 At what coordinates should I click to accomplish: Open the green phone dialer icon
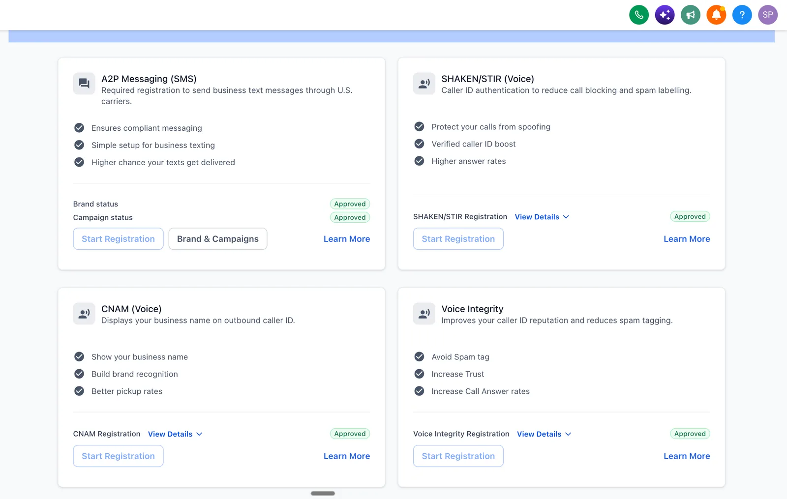point(639,15)
